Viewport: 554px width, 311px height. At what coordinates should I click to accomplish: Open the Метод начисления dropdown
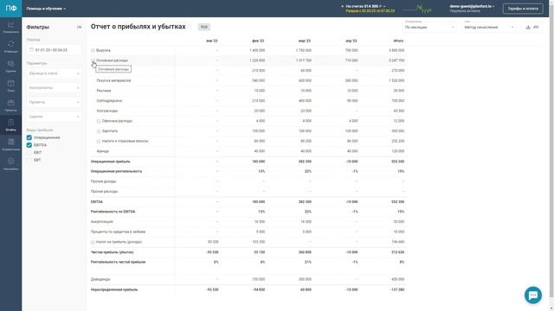tap(489, 27)
